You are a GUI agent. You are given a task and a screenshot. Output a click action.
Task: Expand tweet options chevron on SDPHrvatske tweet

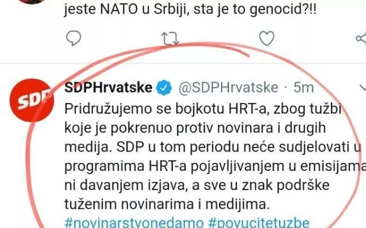(363, 88)
